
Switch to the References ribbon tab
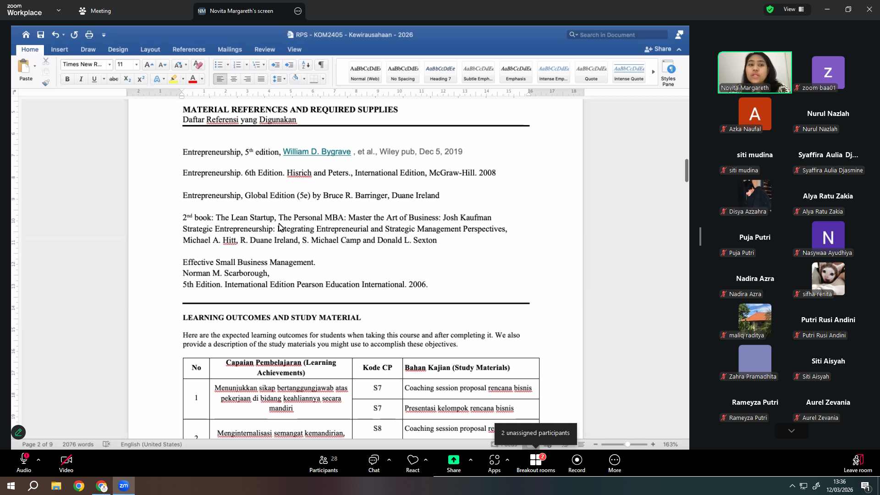pyautogui.click(x=189, y=49)
